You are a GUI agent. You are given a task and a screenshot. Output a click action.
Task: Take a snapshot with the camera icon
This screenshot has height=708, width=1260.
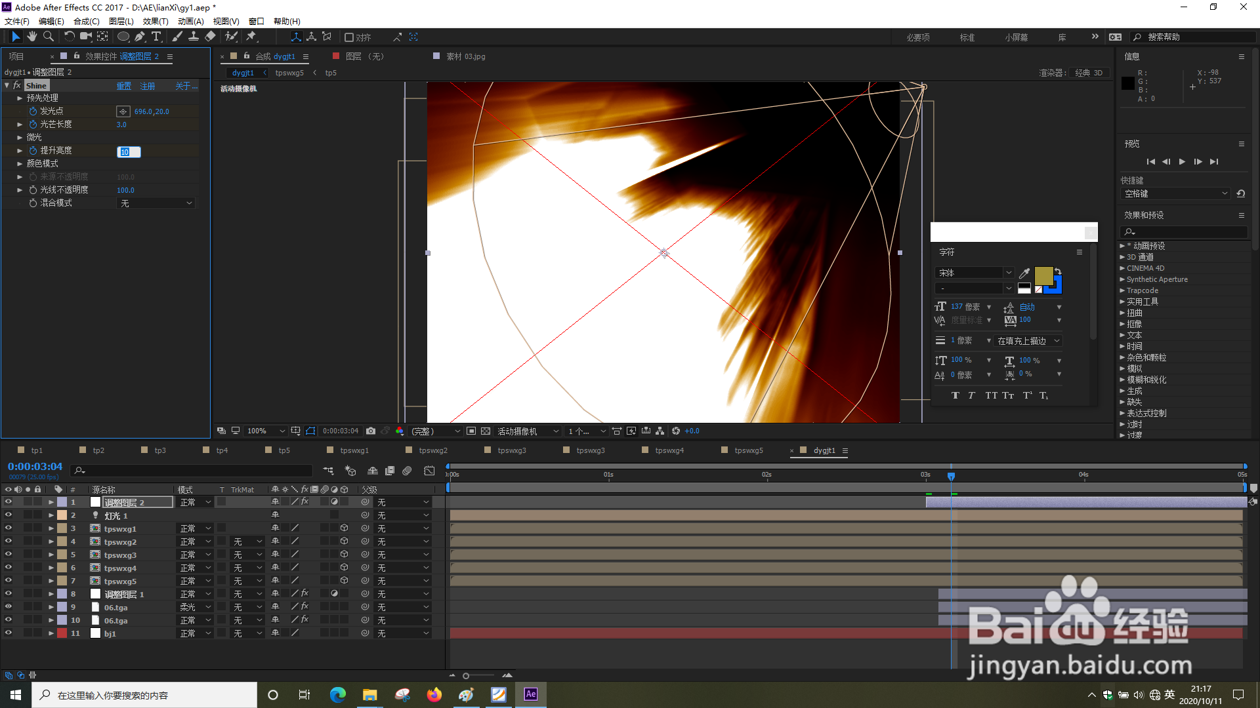pyautogui.click(x=371, y=431)
